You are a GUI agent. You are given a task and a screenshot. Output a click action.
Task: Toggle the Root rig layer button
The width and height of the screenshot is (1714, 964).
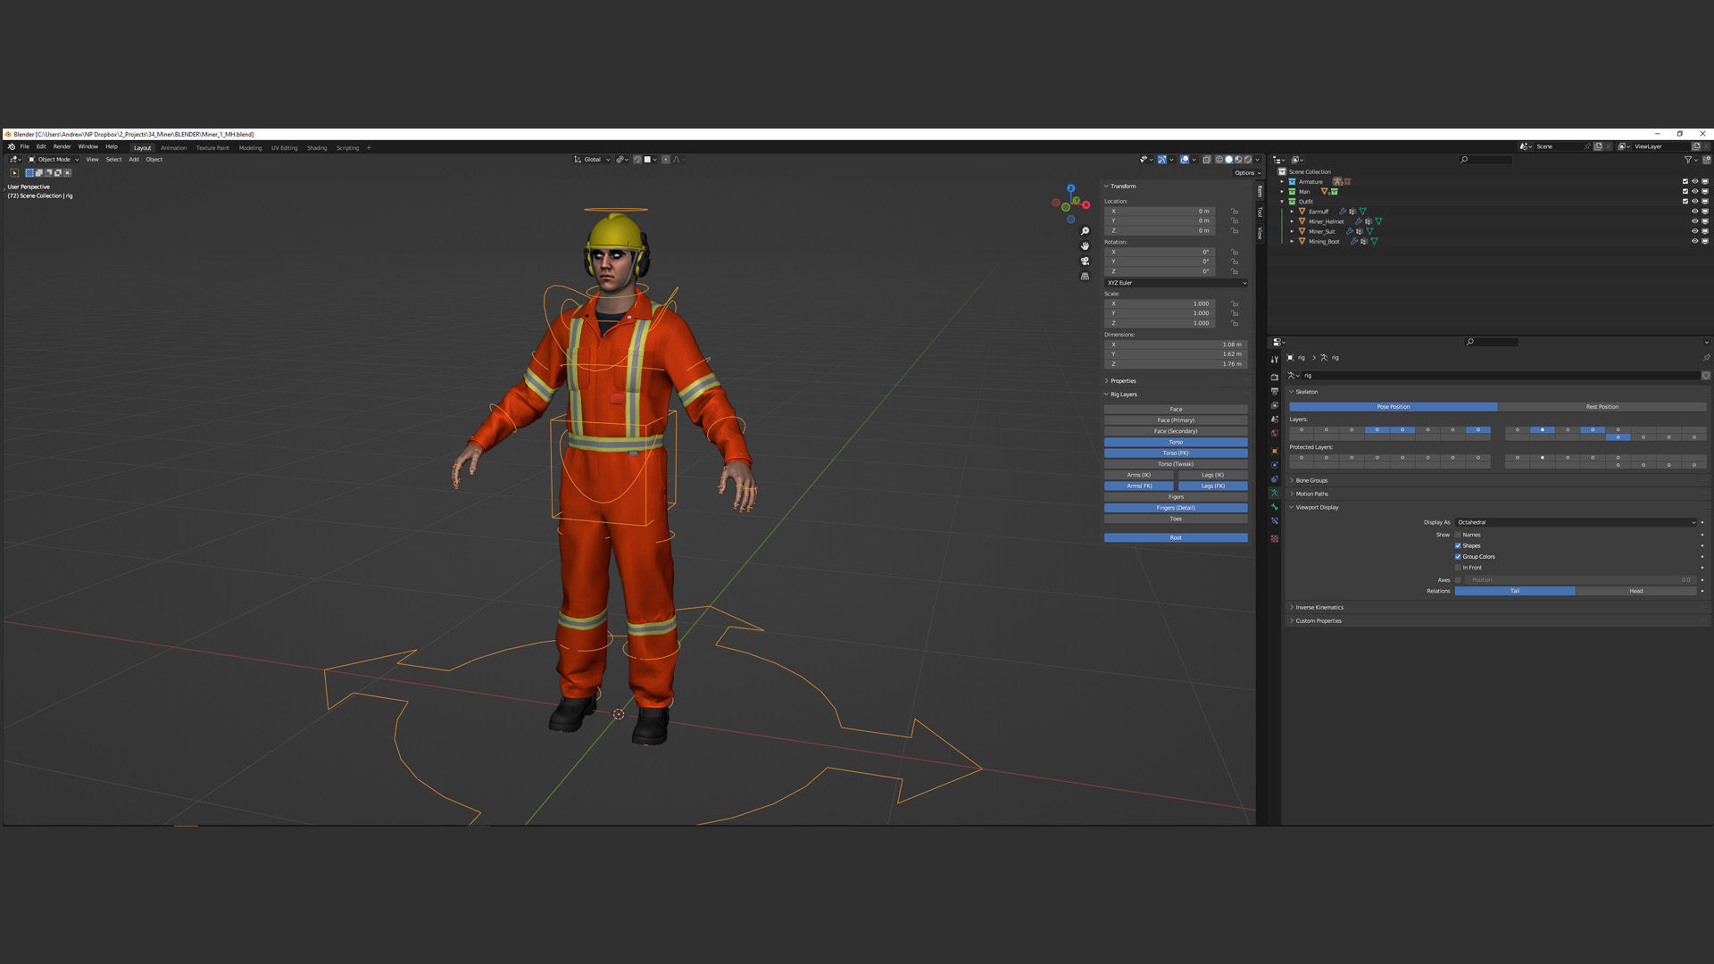[x=1176, y=537]
